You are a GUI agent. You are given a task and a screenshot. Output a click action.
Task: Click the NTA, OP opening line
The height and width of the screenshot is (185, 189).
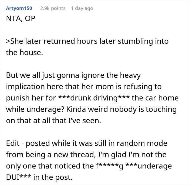[21, 19]
